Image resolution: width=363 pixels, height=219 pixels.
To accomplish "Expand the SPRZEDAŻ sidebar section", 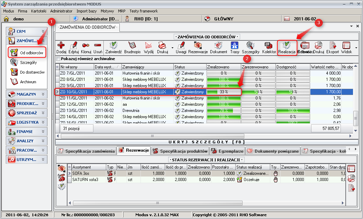I will 27,113.
